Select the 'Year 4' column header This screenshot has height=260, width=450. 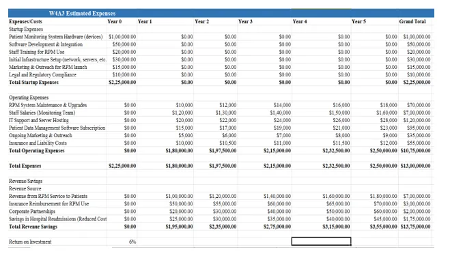tap(300, 22)
